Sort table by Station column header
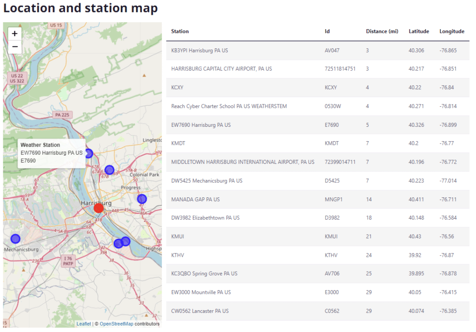The image size is (476, 332). (x=180, y=32)
